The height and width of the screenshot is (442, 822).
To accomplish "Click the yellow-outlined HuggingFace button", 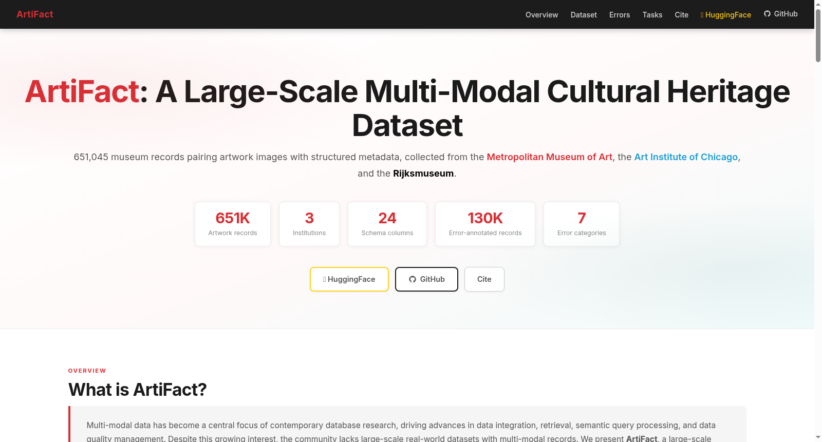I will (349, 279).
